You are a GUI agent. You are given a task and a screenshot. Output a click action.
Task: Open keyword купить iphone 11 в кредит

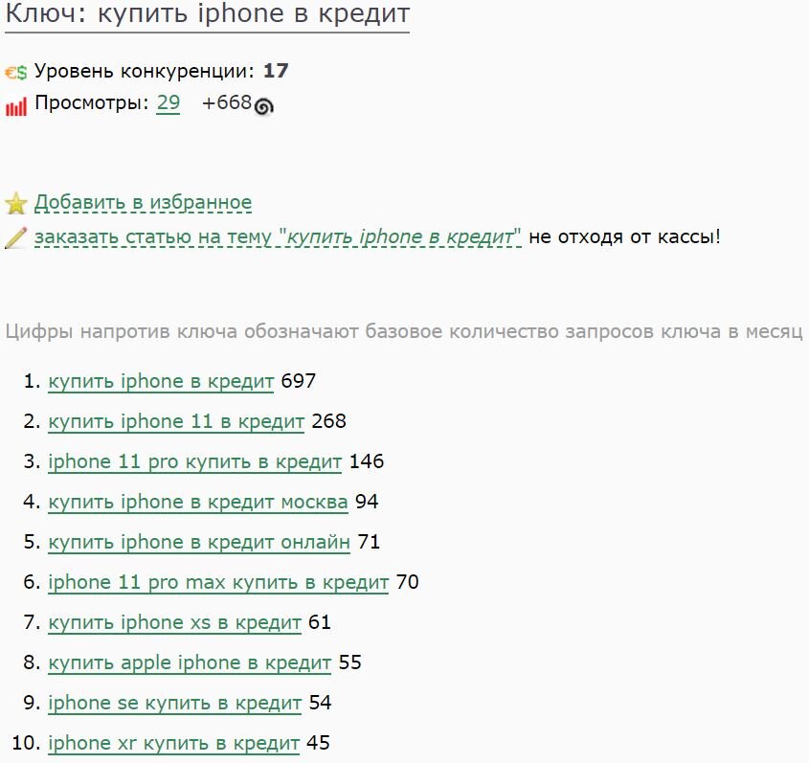[176, 422]
